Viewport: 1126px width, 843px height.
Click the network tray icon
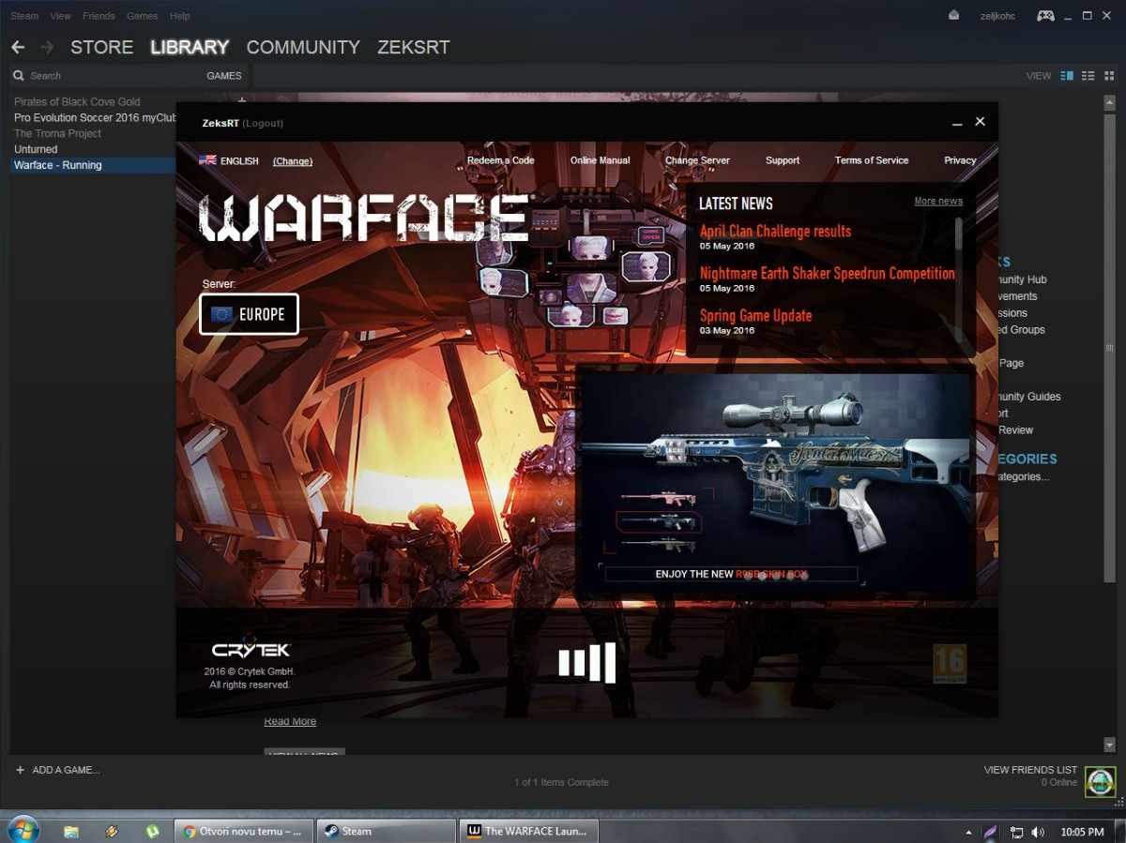coord(1016,832)
